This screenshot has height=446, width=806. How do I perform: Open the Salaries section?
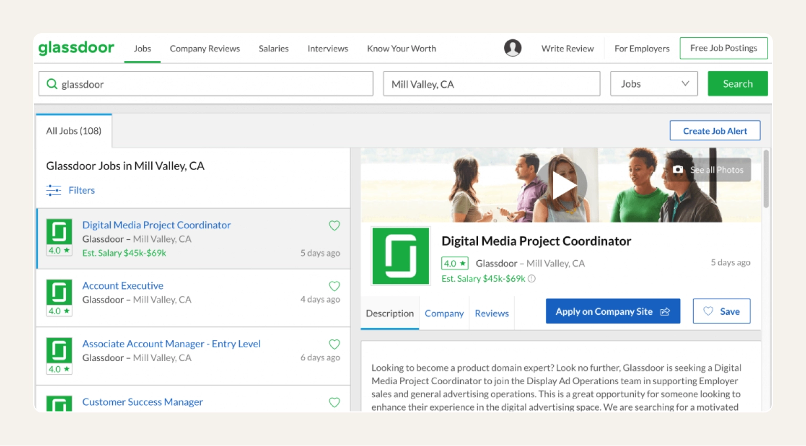point(273,48)
